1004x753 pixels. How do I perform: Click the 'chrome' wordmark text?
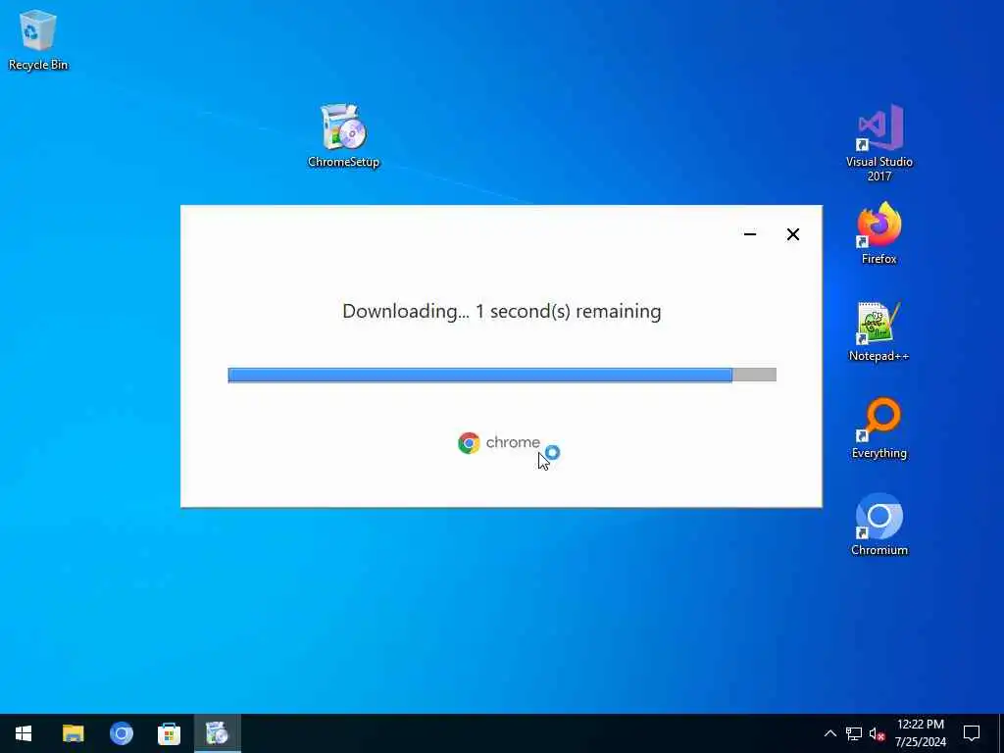point(512,442)
